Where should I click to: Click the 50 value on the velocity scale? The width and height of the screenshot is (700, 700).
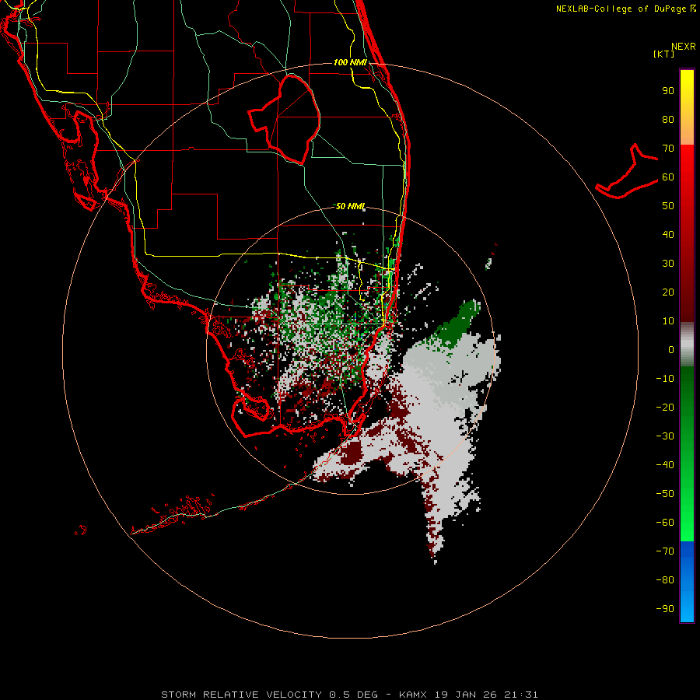(668, 206)
